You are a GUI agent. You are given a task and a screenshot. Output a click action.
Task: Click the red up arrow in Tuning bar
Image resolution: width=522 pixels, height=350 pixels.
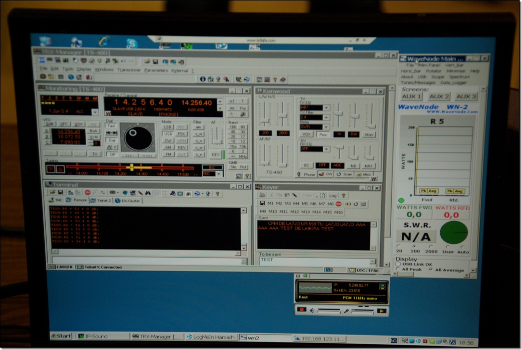coord(60,169)
